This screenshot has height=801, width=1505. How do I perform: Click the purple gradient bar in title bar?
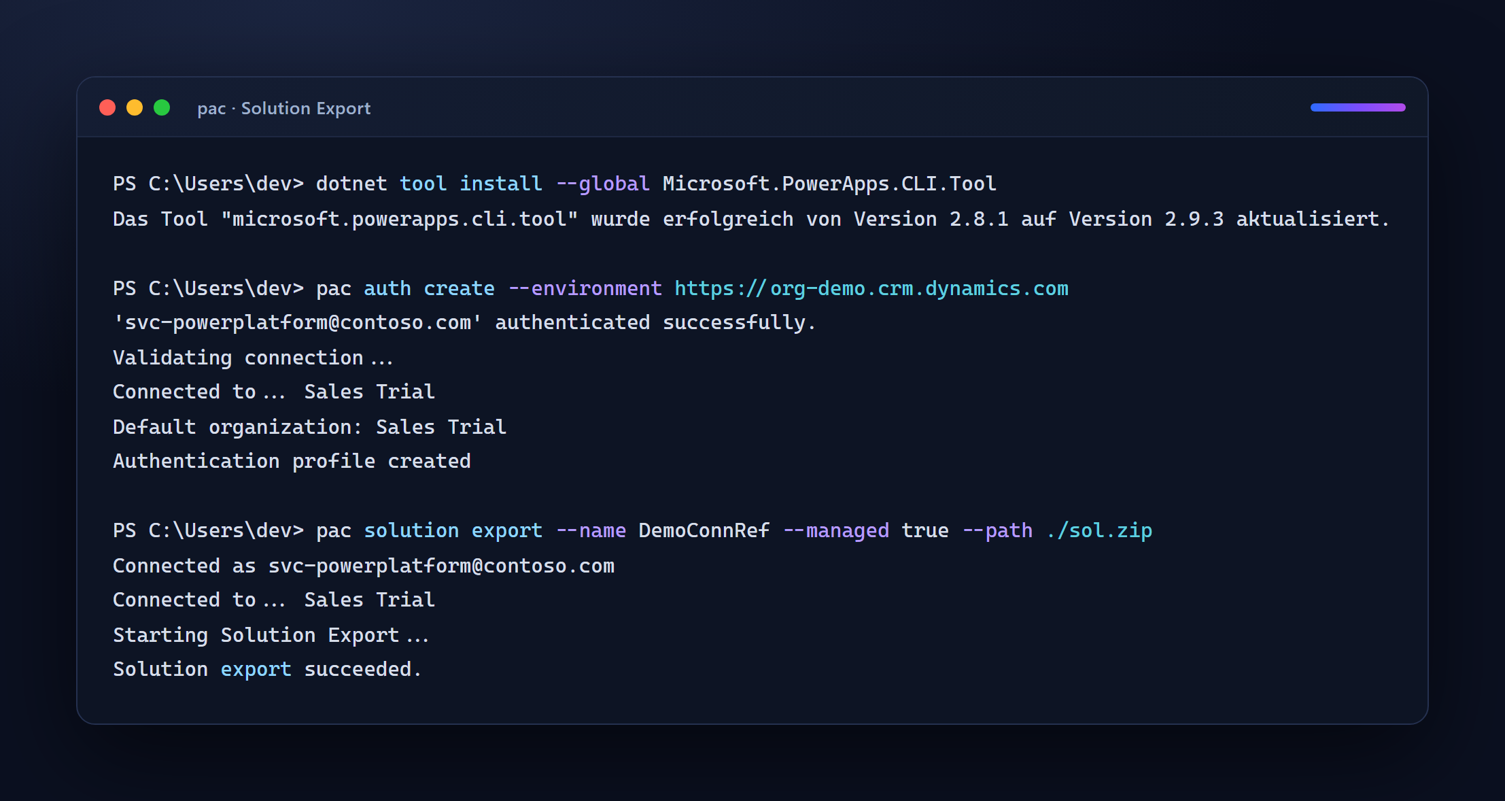(1357, 107)
